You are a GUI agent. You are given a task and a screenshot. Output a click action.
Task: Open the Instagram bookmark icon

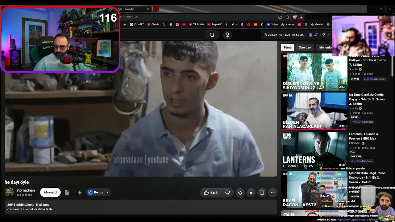coord(177,24)
